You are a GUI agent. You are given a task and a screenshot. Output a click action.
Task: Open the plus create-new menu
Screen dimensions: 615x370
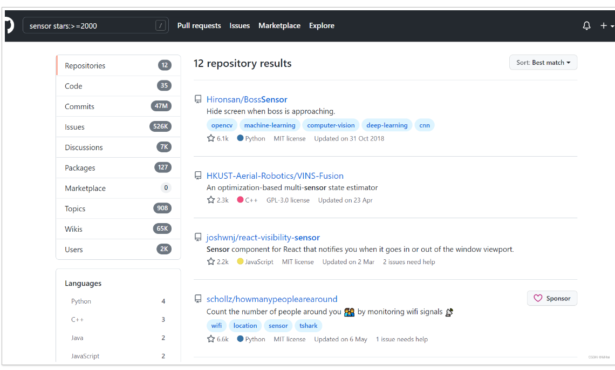pos(607,25)
